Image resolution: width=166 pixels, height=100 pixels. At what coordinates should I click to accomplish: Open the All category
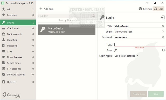[x=18, y=9]
